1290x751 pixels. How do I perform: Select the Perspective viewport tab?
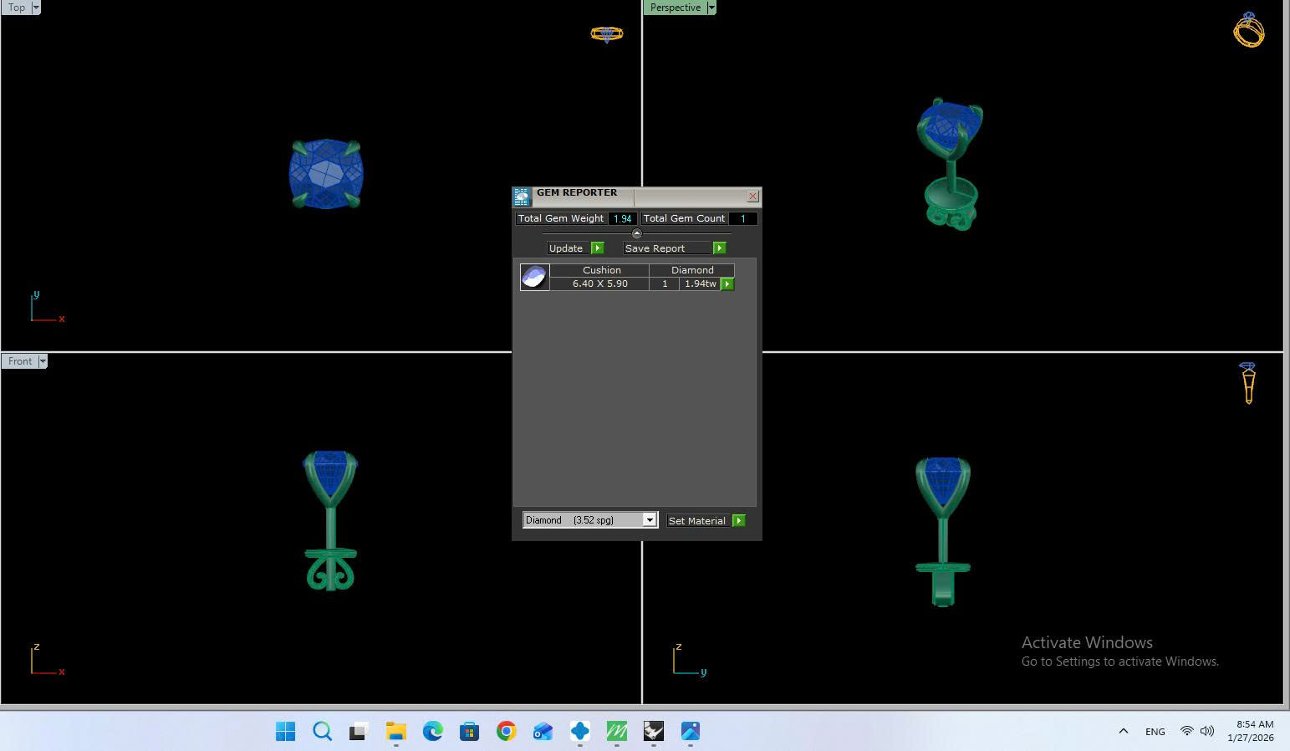pyautogui.click(x=675, y=8)
